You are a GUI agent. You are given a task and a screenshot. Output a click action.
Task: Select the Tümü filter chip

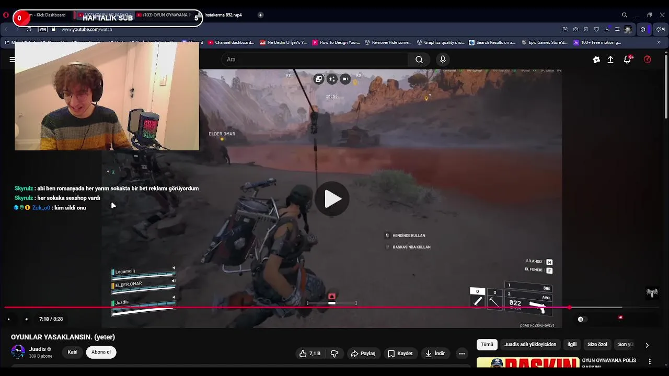click(487, 345)
